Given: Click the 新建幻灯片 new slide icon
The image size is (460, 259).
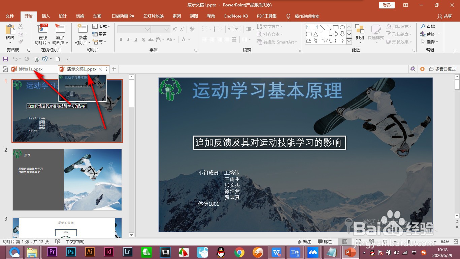Looking at the screenshot, I should [x=82, y=29].
